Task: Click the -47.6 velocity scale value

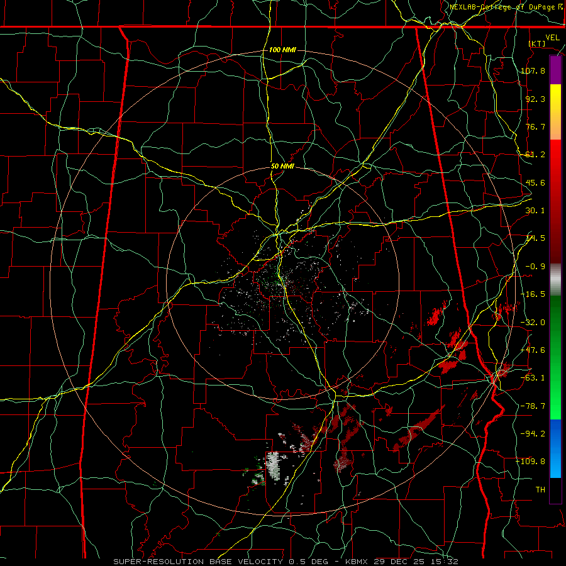Action: click(x=533, y=350)
